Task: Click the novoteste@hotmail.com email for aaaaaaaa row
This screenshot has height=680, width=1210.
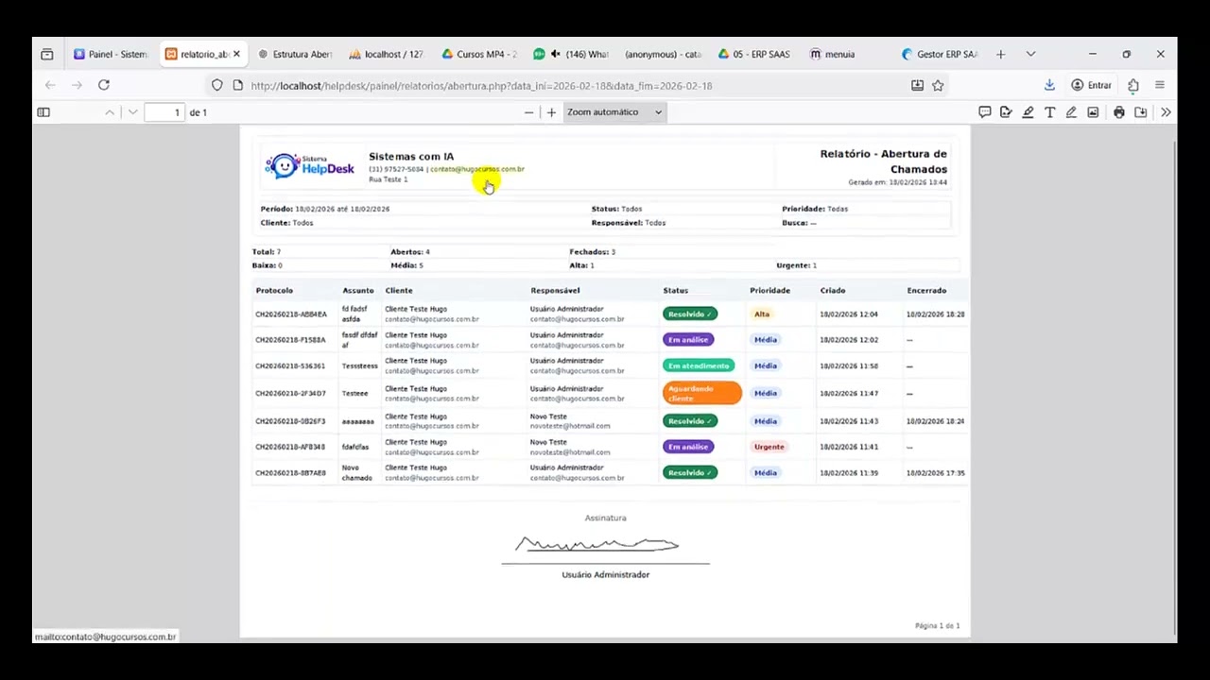Action: click(570, 426)
